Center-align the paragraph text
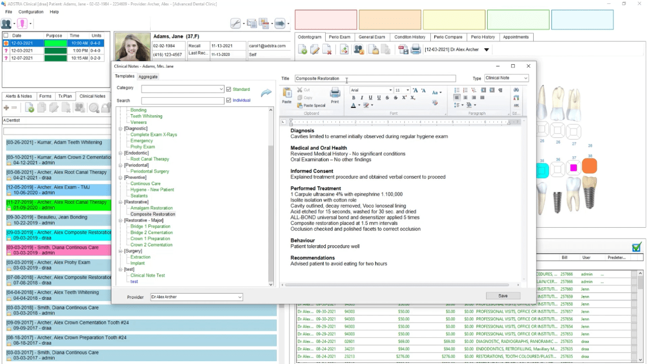The image size is (648, 364). (466, 98)
